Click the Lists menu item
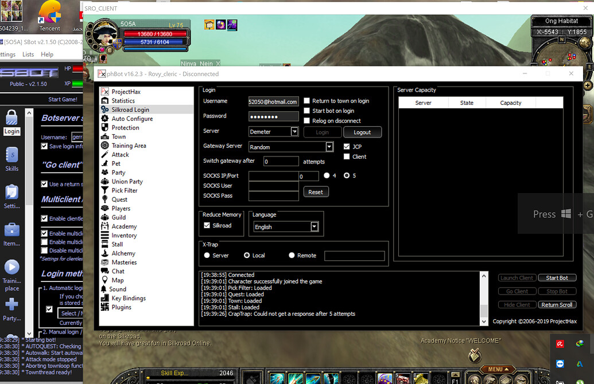This screenshot has width=594, height=384. (x=28, y=54)
